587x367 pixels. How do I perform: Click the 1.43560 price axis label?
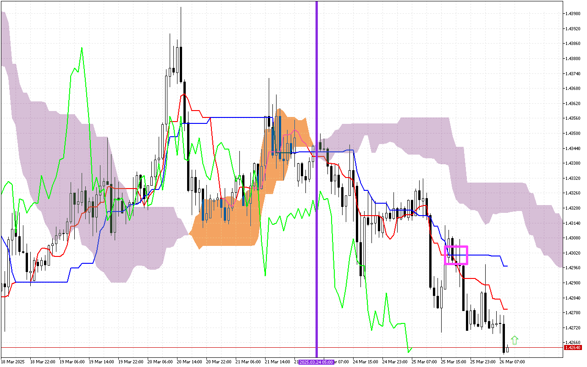[x=574, y=118]
